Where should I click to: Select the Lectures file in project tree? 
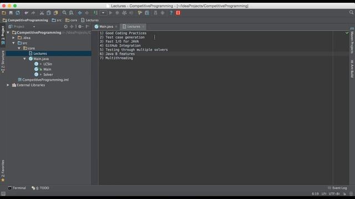point(49,54)
